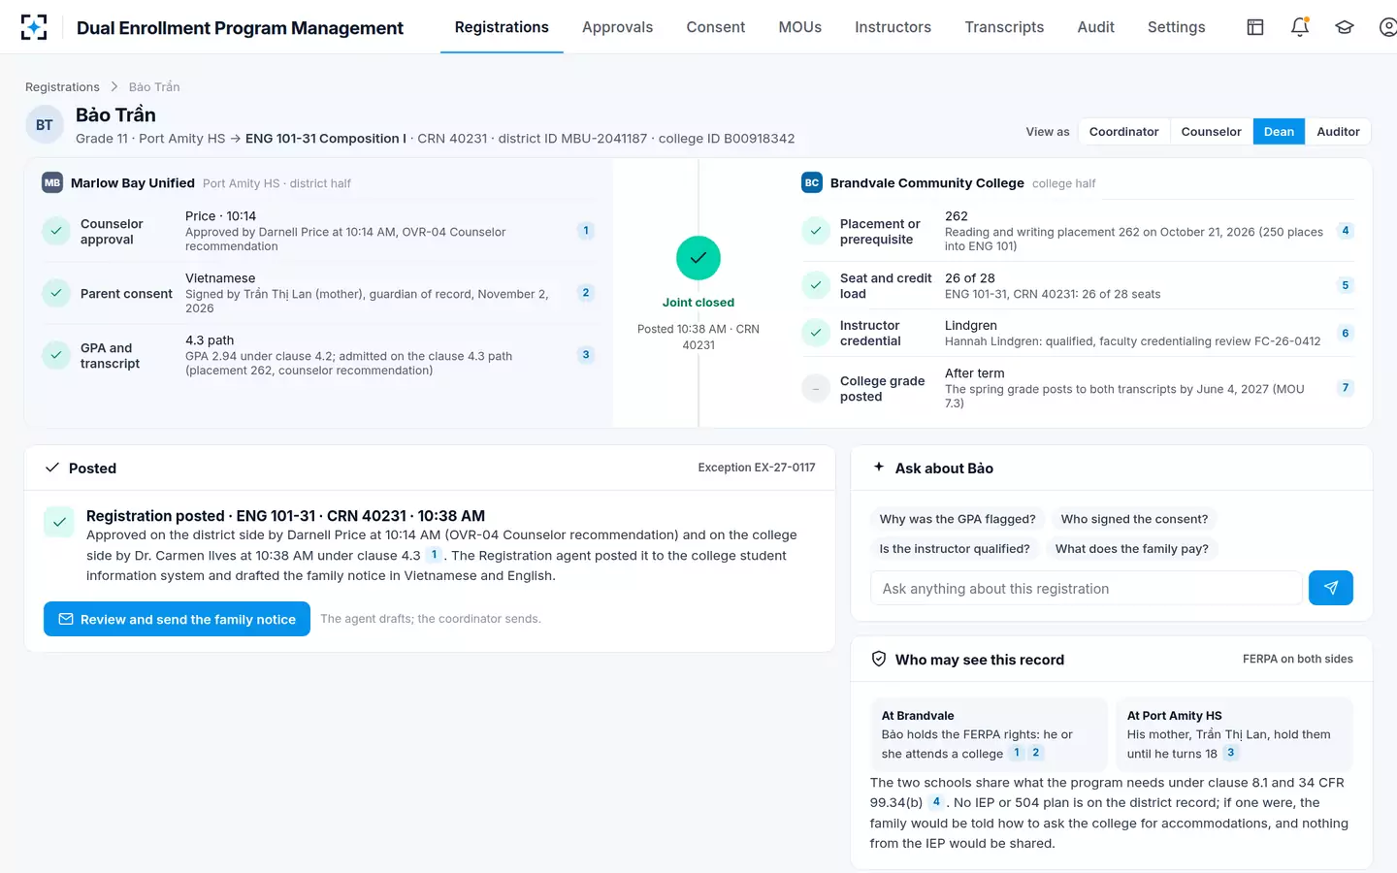Ask 'Who signed the consent?'
Image resolution: width=1397 pixels, height=873 pixels.
click(1134, 519)
